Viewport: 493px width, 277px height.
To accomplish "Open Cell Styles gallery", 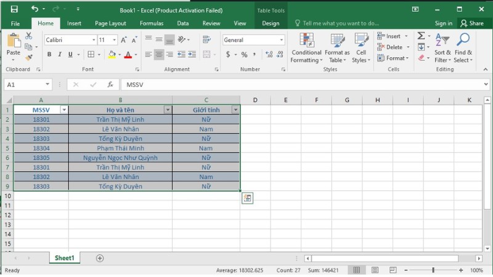I will click(361, 48).
